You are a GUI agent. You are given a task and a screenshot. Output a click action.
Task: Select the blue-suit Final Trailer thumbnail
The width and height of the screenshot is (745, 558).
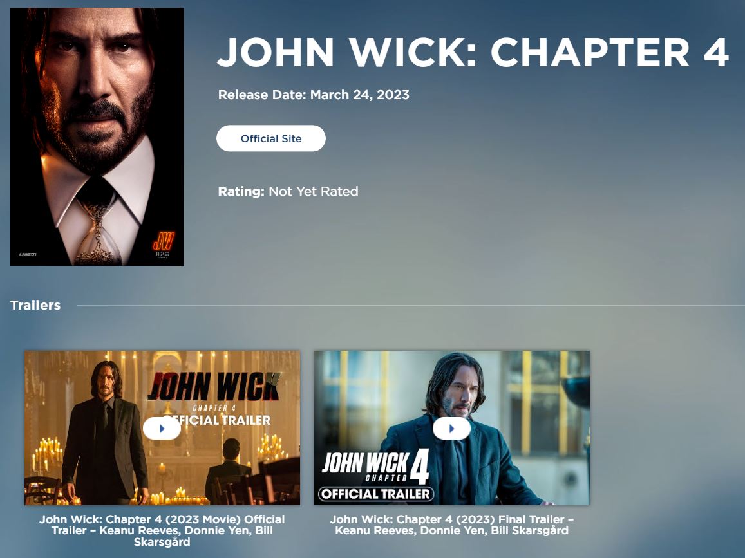pyautogui.click(x=452, y=428)
